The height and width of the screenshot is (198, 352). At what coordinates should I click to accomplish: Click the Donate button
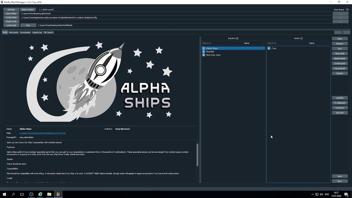(340, 73)
